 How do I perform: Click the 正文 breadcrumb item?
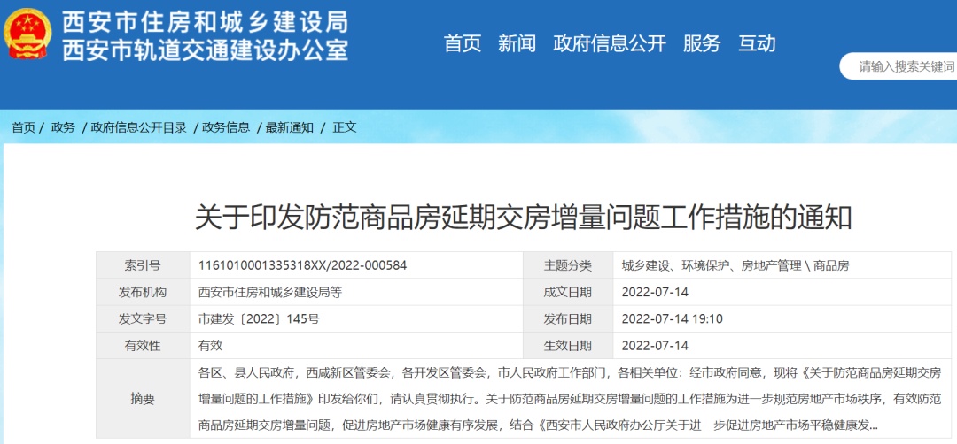click(x=345, y=127)
